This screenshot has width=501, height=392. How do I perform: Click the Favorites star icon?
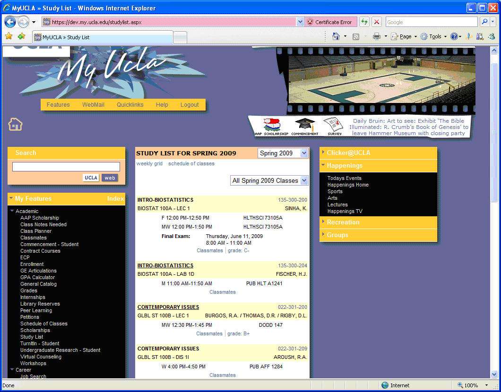pos(9,36)
